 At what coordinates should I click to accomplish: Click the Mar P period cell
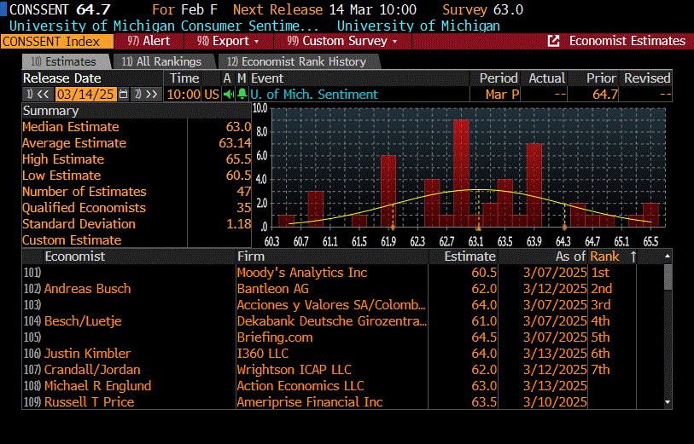[501, 94]
